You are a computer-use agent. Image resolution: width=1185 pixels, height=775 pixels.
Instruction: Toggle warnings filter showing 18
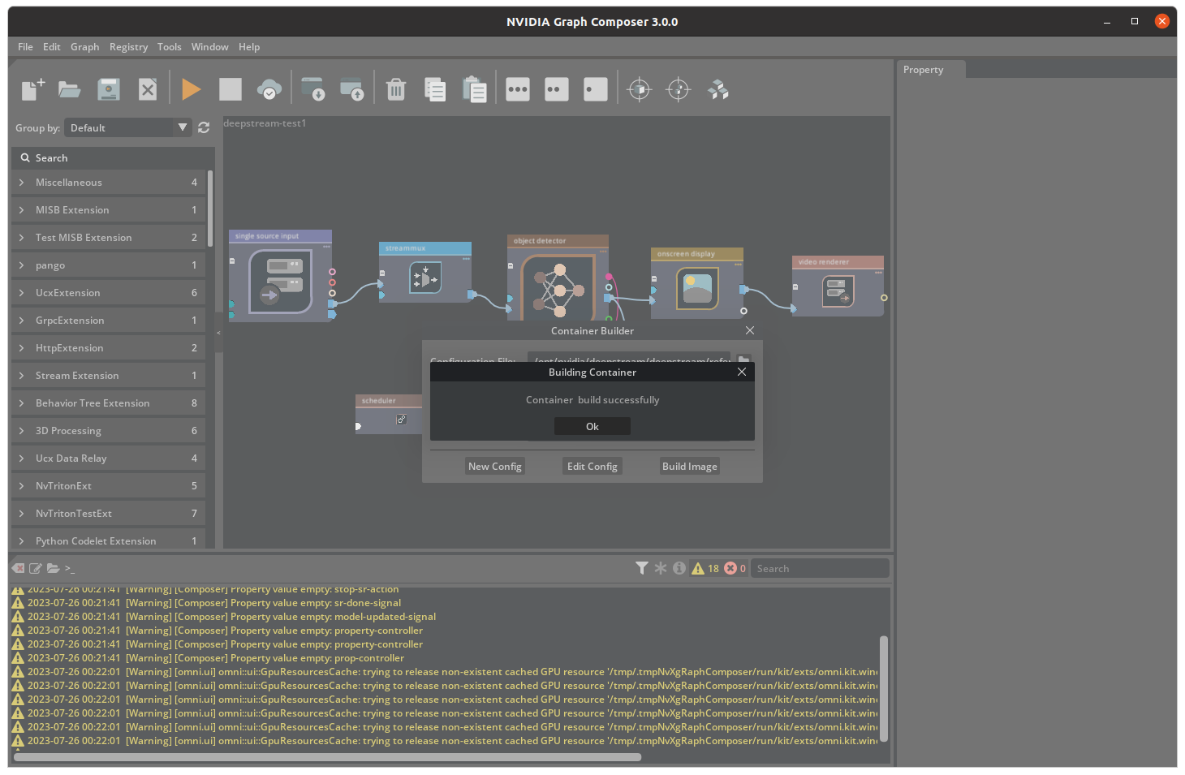pyautogui.click(x=705, y=568)
